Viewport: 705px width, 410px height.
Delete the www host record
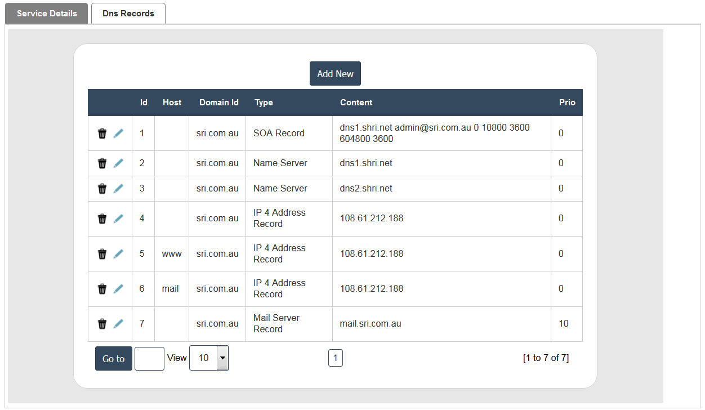102,254
